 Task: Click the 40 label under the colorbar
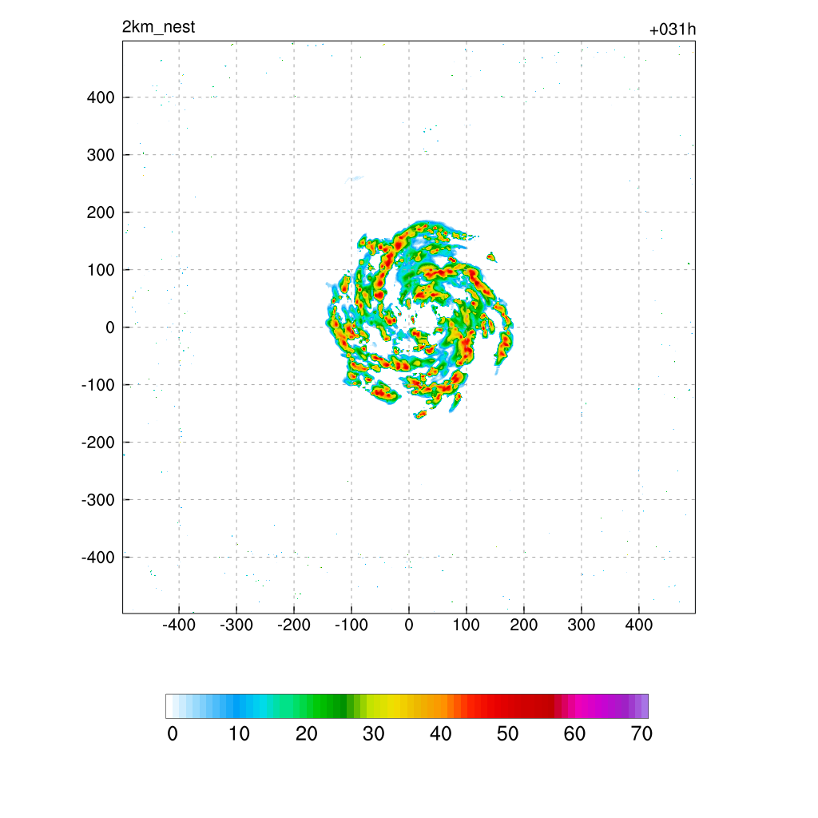(x=440, y=734)
